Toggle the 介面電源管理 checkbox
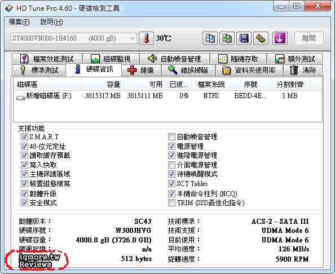The image size is (335, 274). click(x=171, y=165)
